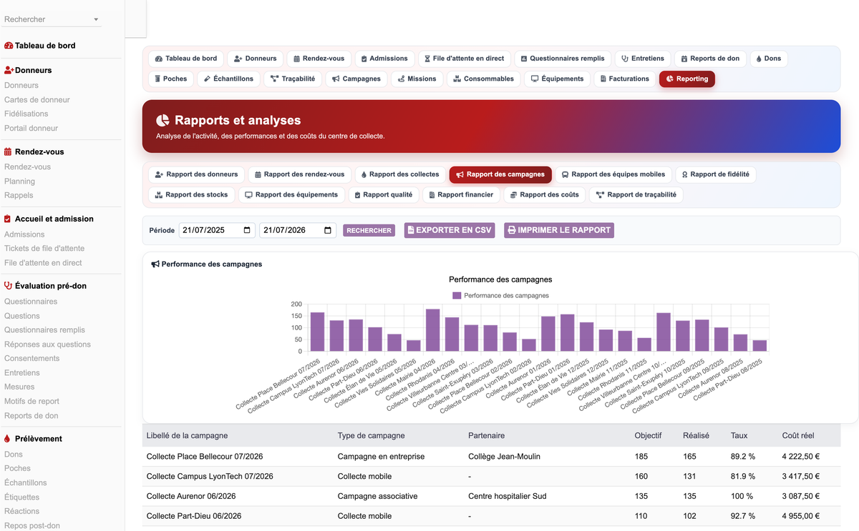Click the Donneurs section person icon in sidebar

pyautogui.click(x=9, y=70)
